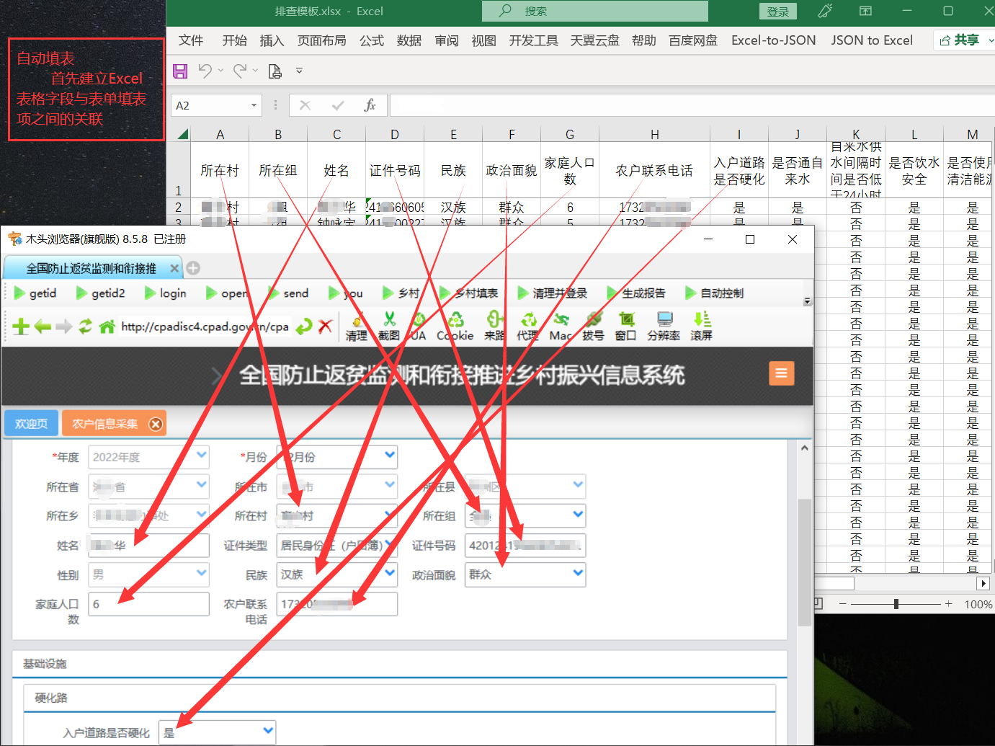
Task: Open the 文件 menu in Excel
Action: coord(191,40)
